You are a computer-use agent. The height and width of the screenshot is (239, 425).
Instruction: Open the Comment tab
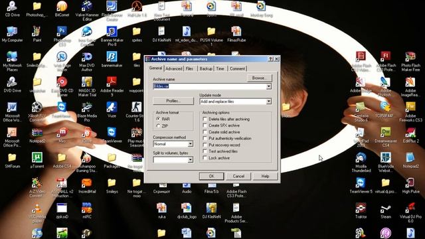tap(238, 69)
